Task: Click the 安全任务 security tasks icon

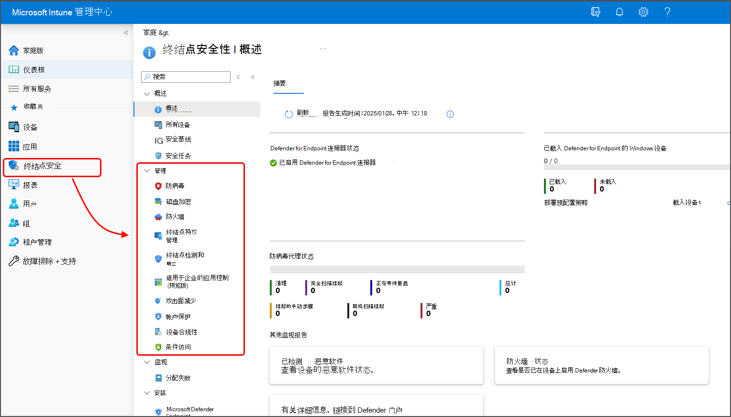Action: click(158, 156)
